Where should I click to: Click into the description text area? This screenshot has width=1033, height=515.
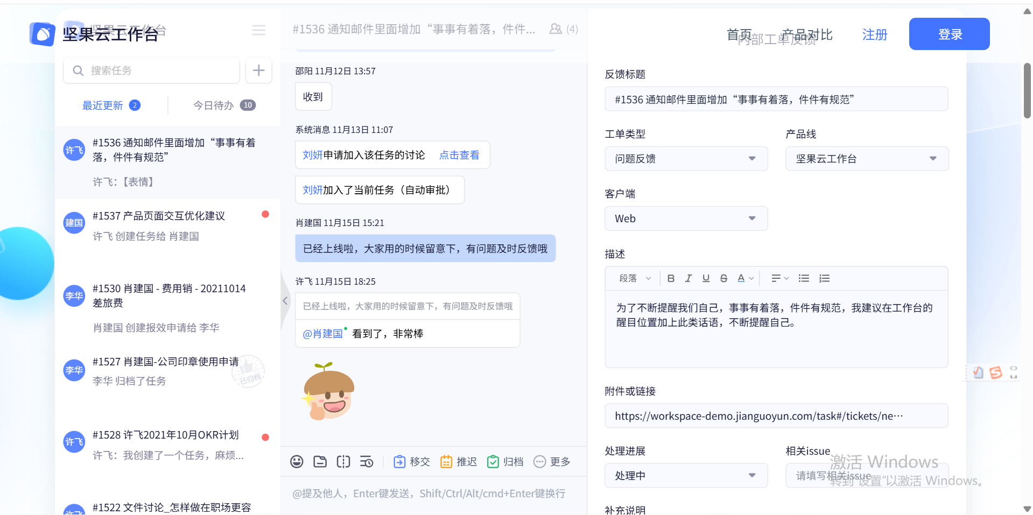click(x=776, y=329)
